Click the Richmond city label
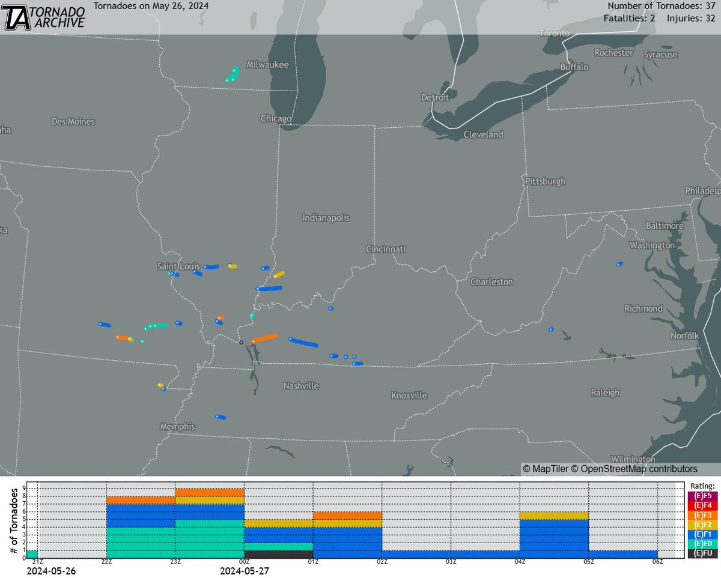Image resolution: width=721 pixels, height=578 pixels. pyautogui.click(x=643, y=309)
